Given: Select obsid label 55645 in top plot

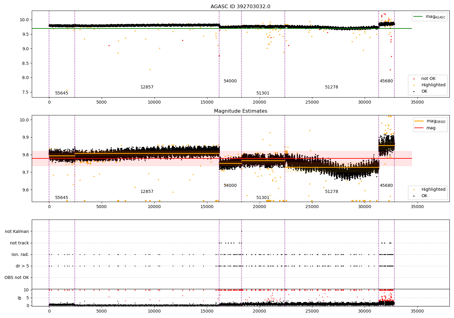Looking at the screenshot, I should [x=61, y=93].
